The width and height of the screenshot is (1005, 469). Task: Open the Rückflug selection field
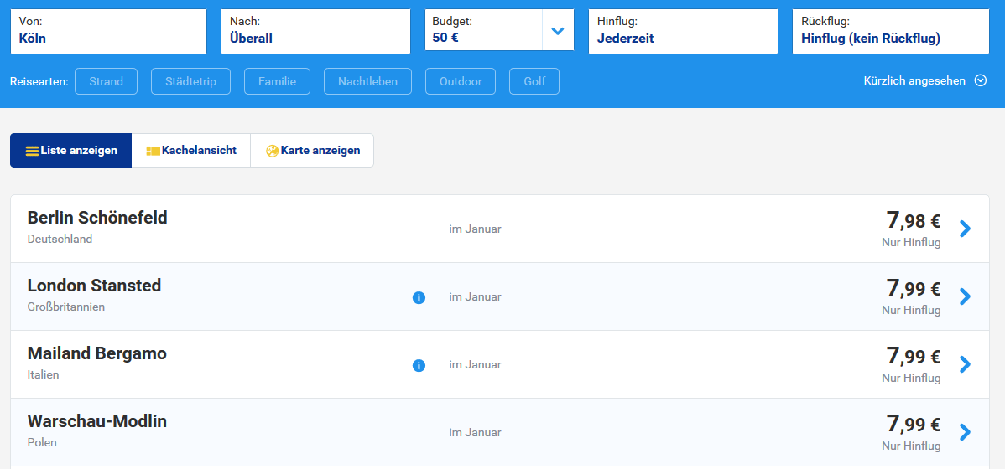tap(891, 31)
